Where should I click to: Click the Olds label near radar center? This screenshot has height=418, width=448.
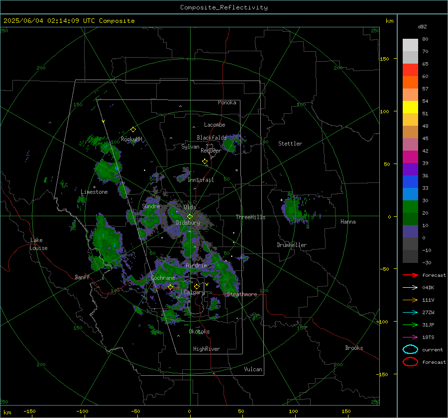(190, 207)
